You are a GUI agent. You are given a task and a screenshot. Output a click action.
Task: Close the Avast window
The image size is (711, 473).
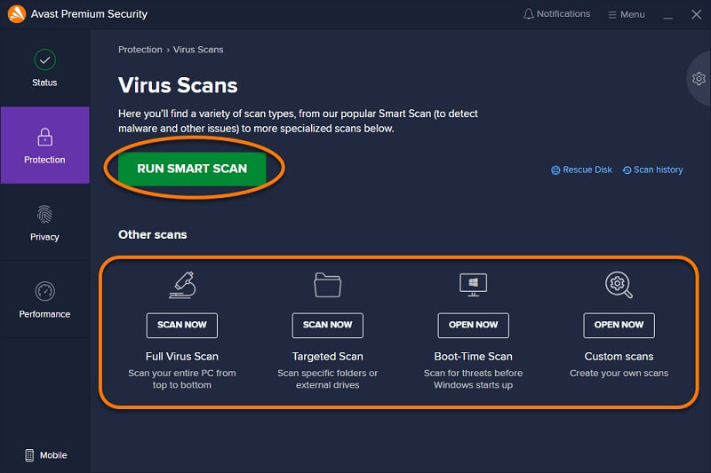(697, 14)
